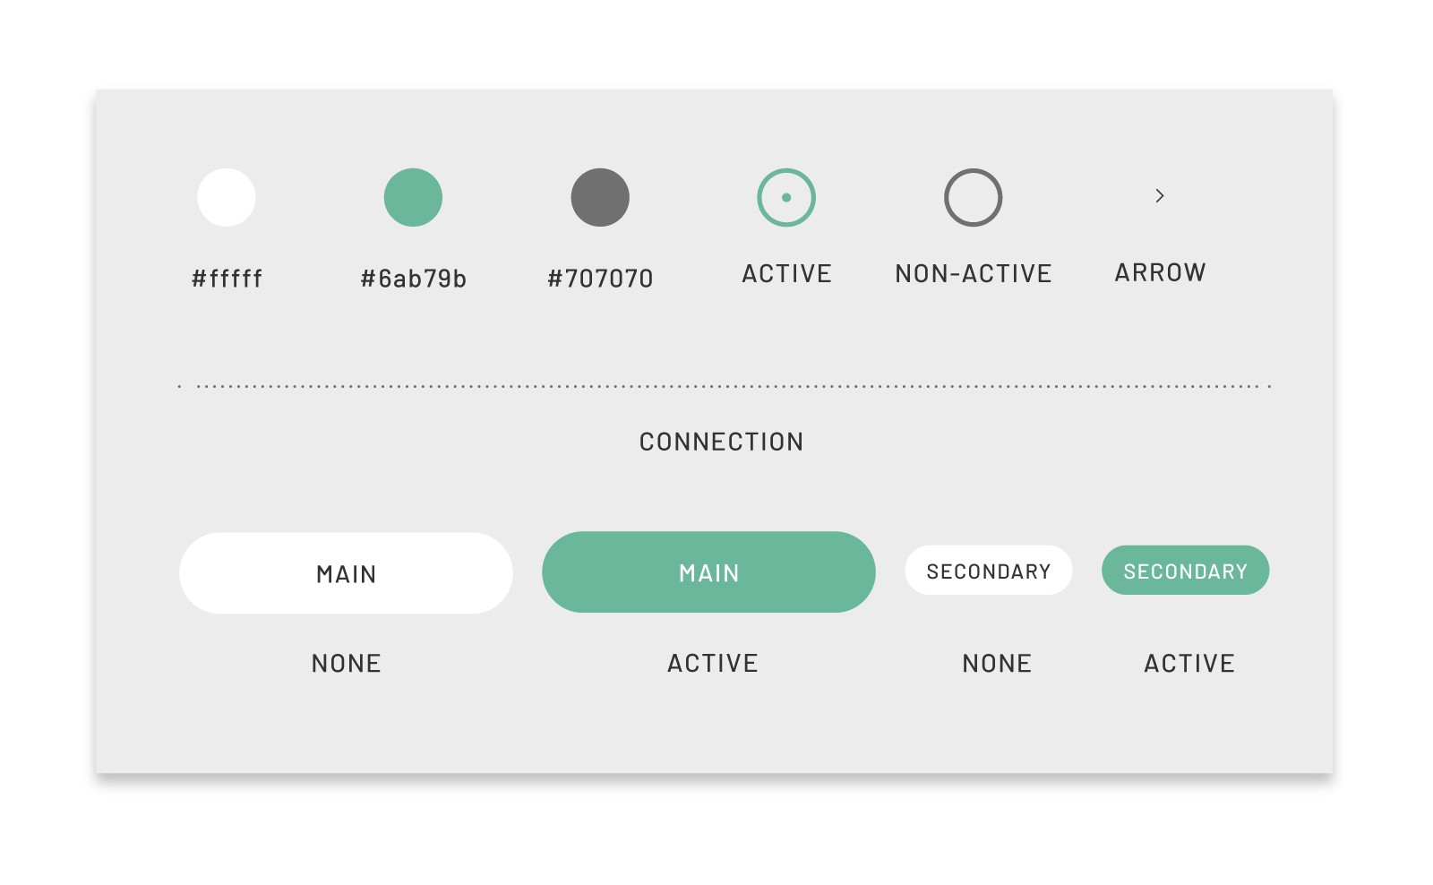Click ACTIVE label under green MAIN button
1433x885 pixels.
tap(713, 664)
